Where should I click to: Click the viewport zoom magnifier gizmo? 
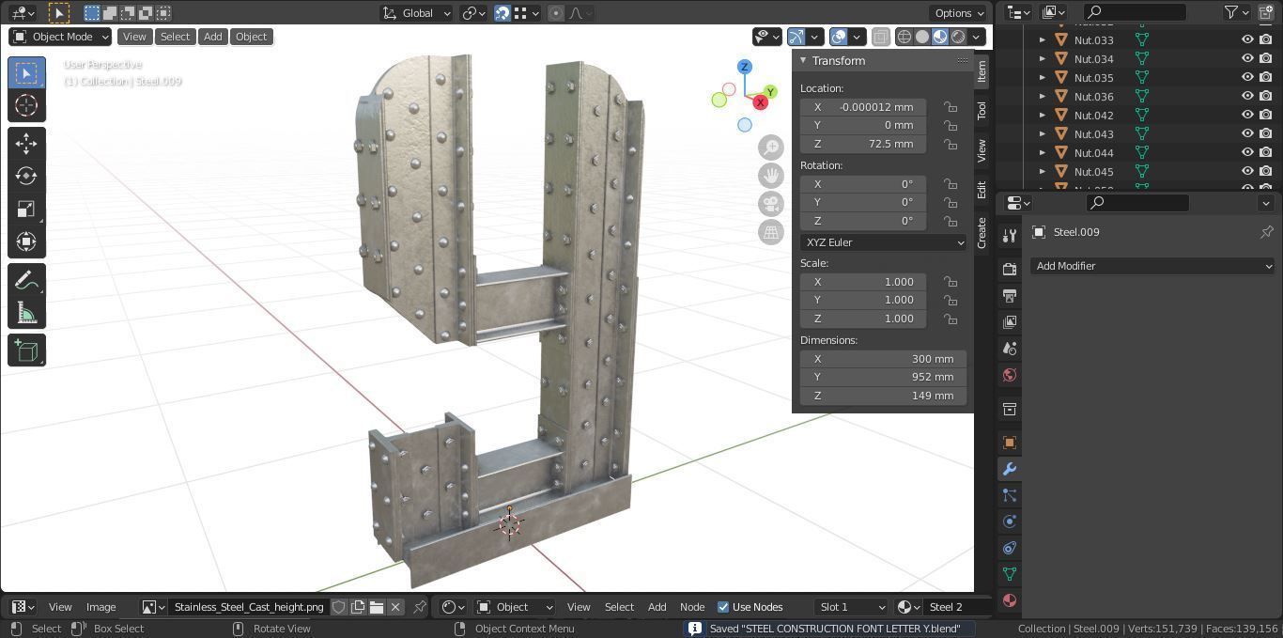tap(771, 148)
